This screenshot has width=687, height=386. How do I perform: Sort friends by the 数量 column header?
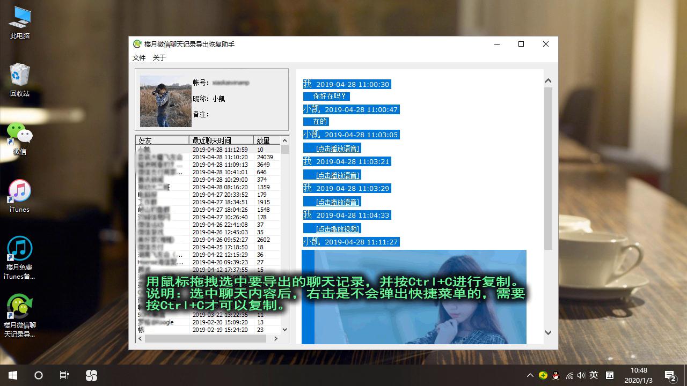(x=264, y=140)
